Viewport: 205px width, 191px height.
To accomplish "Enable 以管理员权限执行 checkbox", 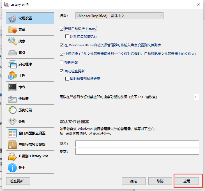I will pyautogui.click(x=67, y=36).
